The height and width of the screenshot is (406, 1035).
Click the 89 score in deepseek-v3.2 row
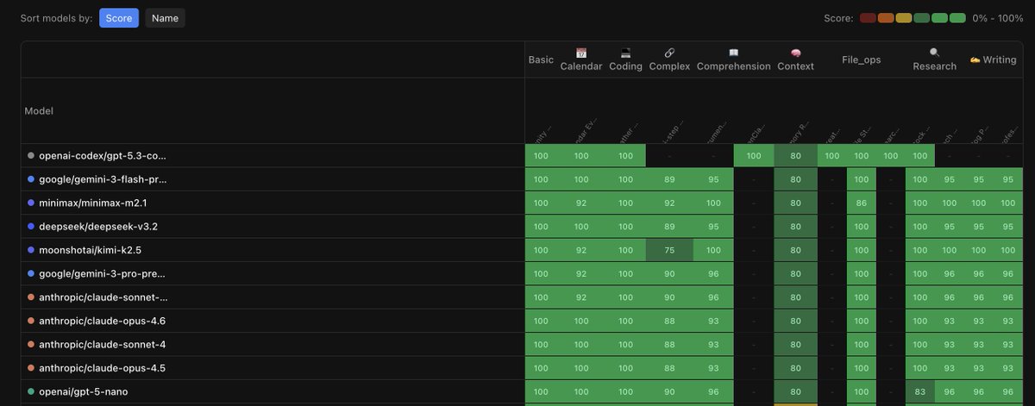pos(669,227)
